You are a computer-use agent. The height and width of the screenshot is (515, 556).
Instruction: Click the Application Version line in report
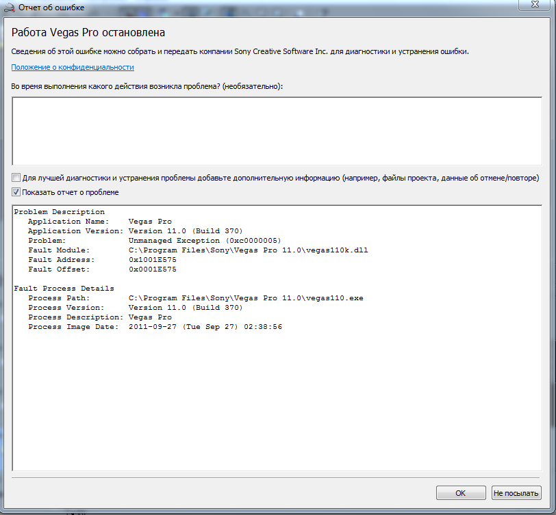(x=136, y=231)
